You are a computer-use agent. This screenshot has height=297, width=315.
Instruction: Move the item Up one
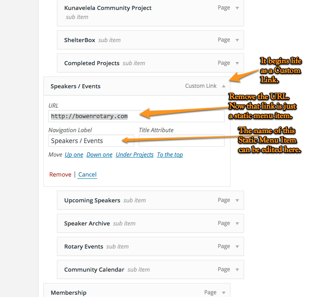click(74, 155)
